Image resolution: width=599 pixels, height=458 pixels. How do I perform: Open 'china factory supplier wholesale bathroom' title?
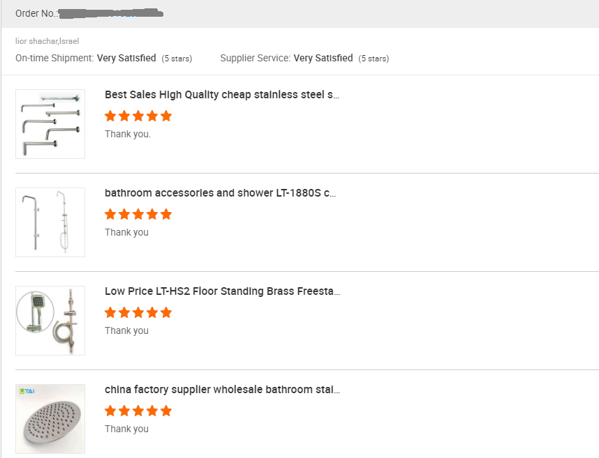[x=222, y=390]
